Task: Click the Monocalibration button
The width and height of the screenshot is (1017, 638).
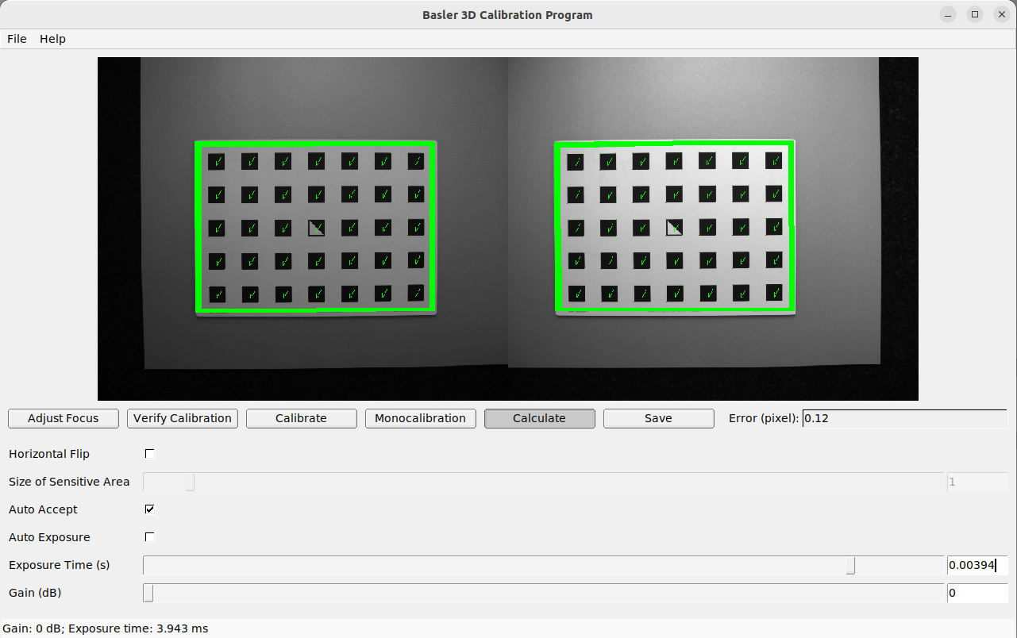Action: (420, 418)
